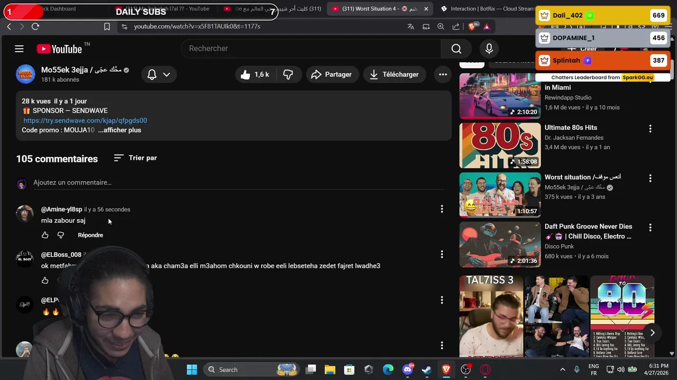Open @Amine-yl8sp's channel from username
Viewport: 677px width, 380px height.
coord(61,210)
